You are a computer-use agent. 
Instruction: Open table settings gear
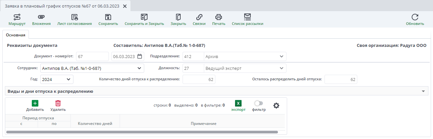click(276, 106)
